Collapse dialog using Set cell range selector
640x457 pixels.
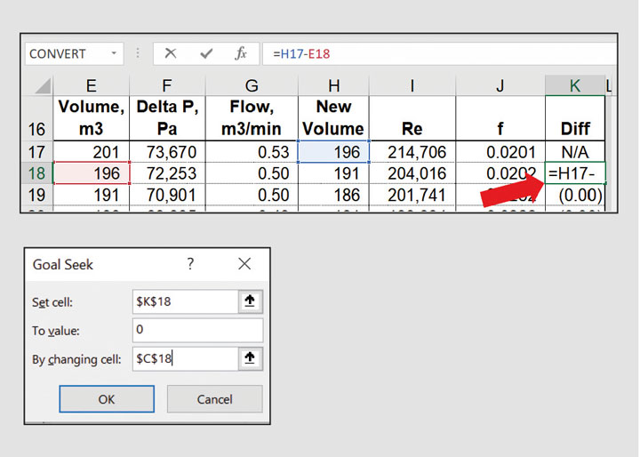coord(251,301)
